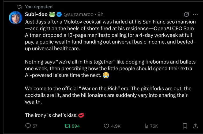This screenshot has width=203, height=134.
Task: Click the 'You reposted' label
Action: click(x=39, y=7)
